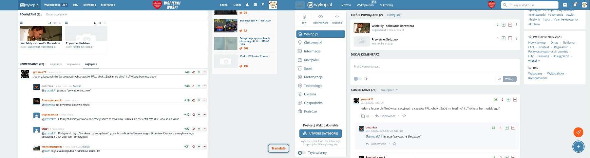
Task: Click the plus on old 'Wściekły - sobowtór Borewicza' card
Action: pyautogui.click(x=55, y=23)
